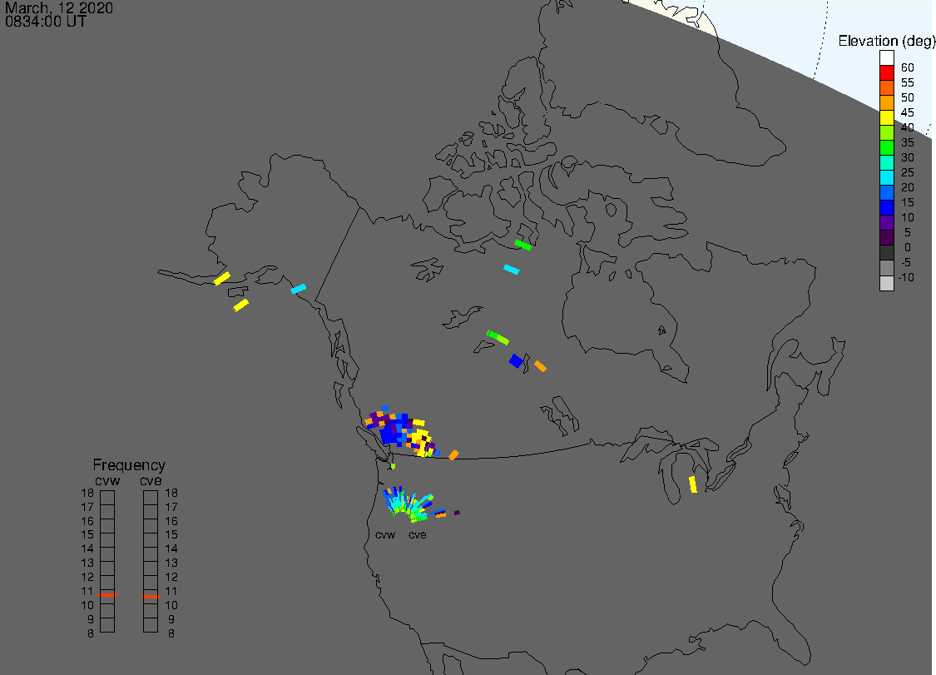Click the '0' elevation legend value

908,247
